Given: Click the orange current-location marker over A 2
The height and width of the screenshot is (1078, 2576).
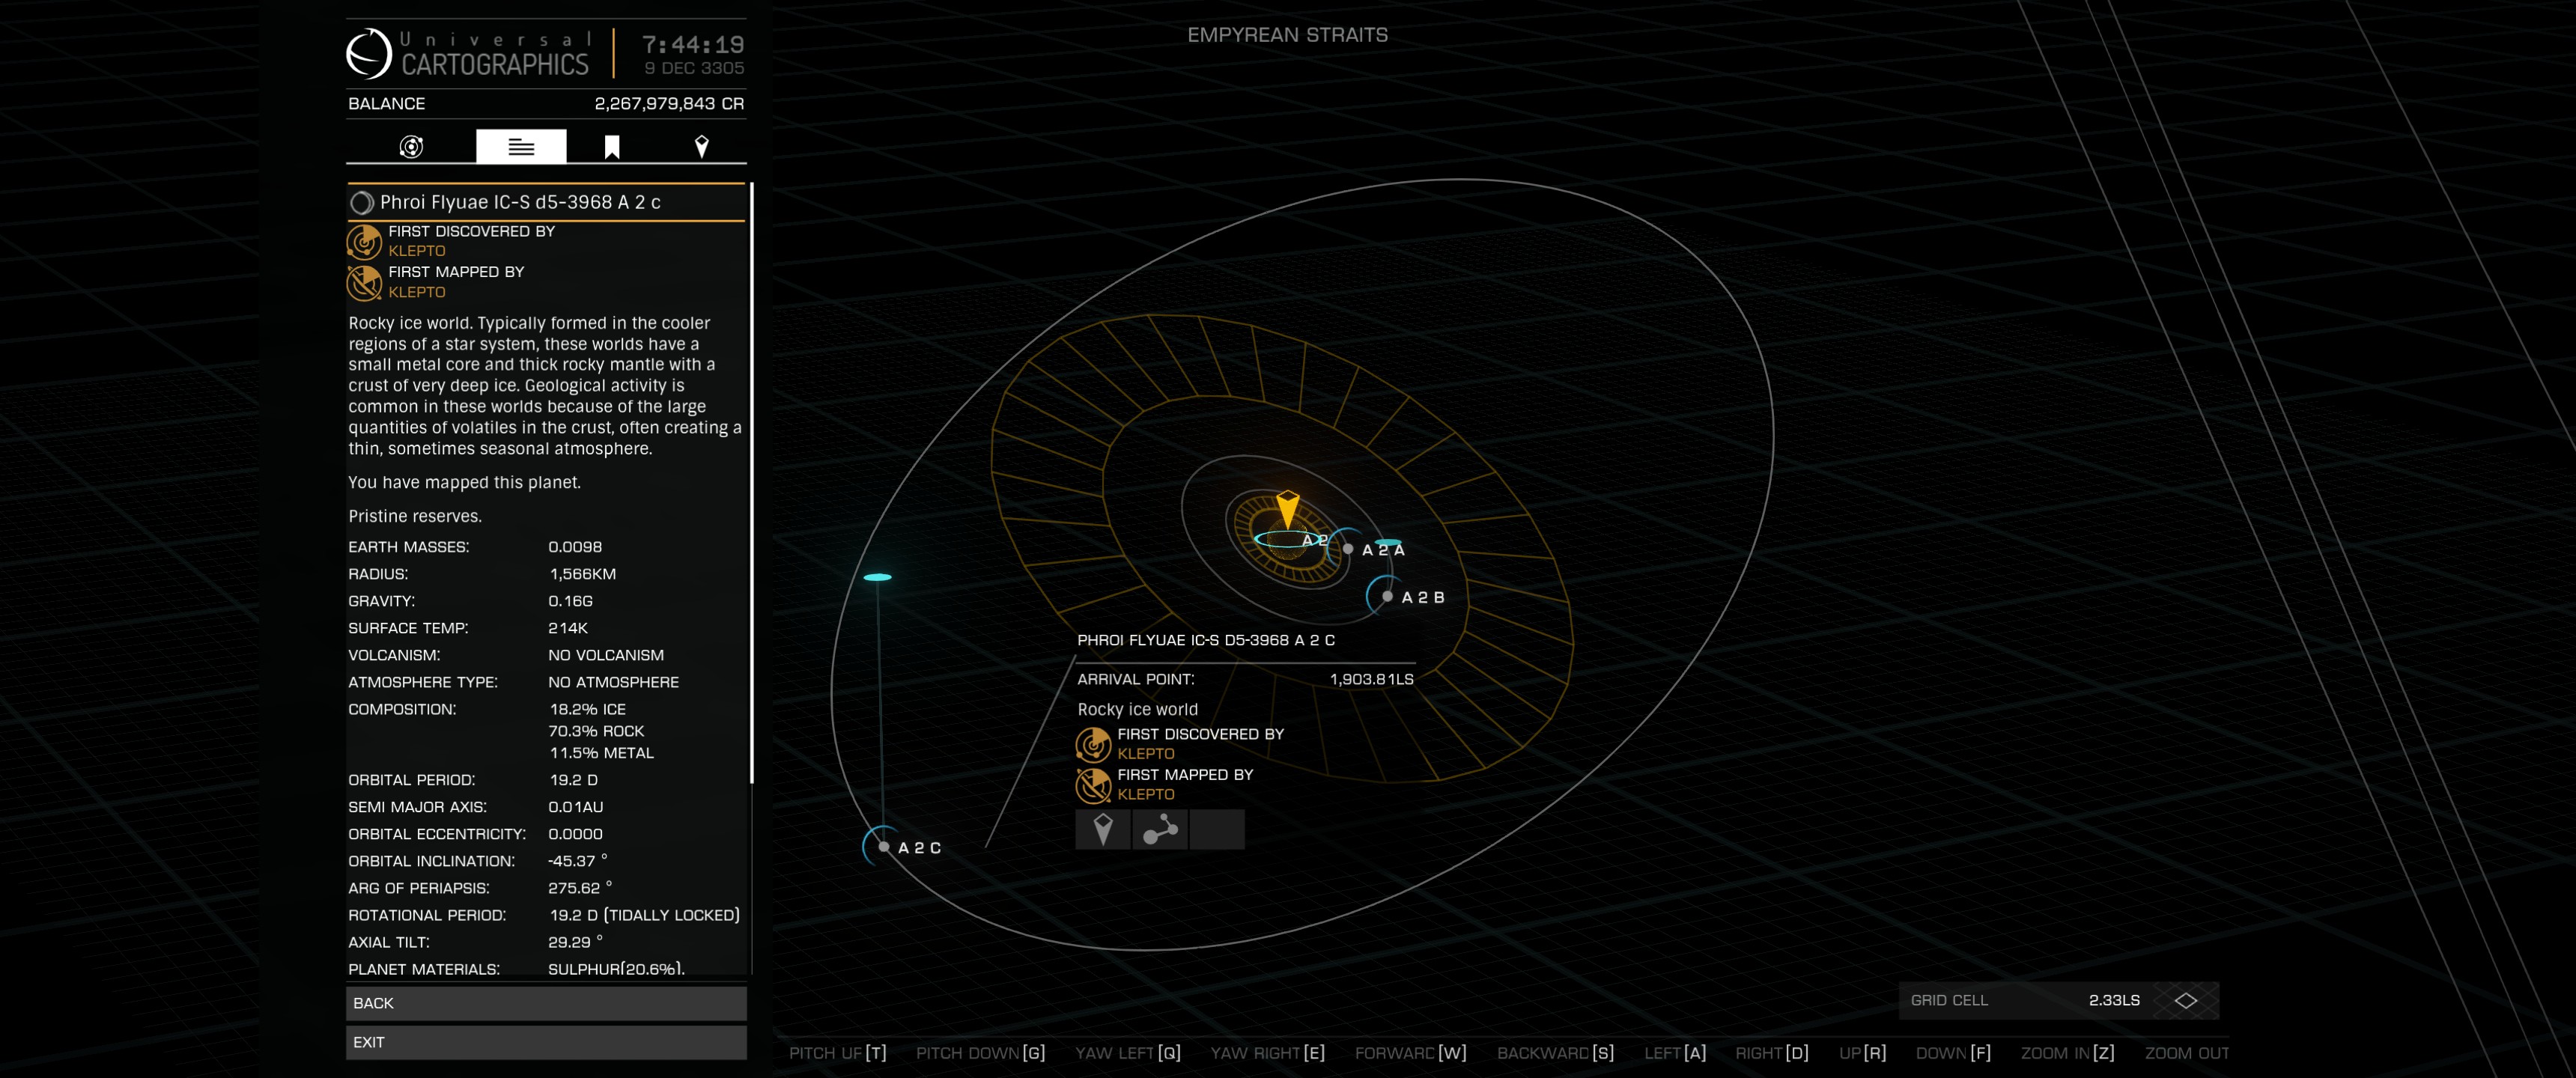Looking at the screenshot, I should pos(1288,508).
